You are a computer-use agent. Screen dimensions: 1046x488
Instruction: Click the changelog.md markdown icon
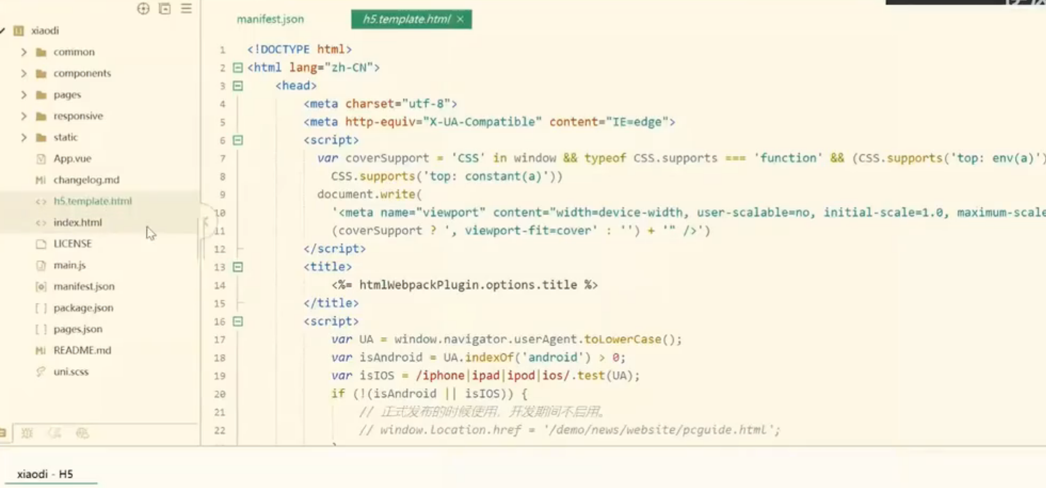coord(41,180)
